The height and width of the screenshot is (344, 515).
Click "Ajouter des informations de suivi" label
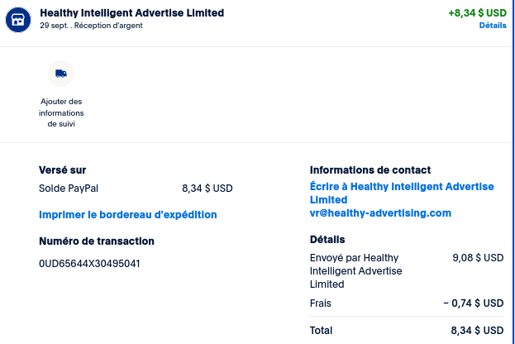point(62,112)
